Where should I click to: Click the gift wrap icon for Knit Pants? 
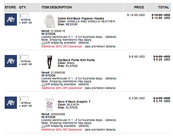43,84
